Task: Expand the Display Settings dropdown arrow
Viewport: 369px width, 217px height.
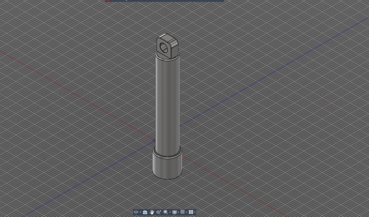Action: click(x=178, y=212)
